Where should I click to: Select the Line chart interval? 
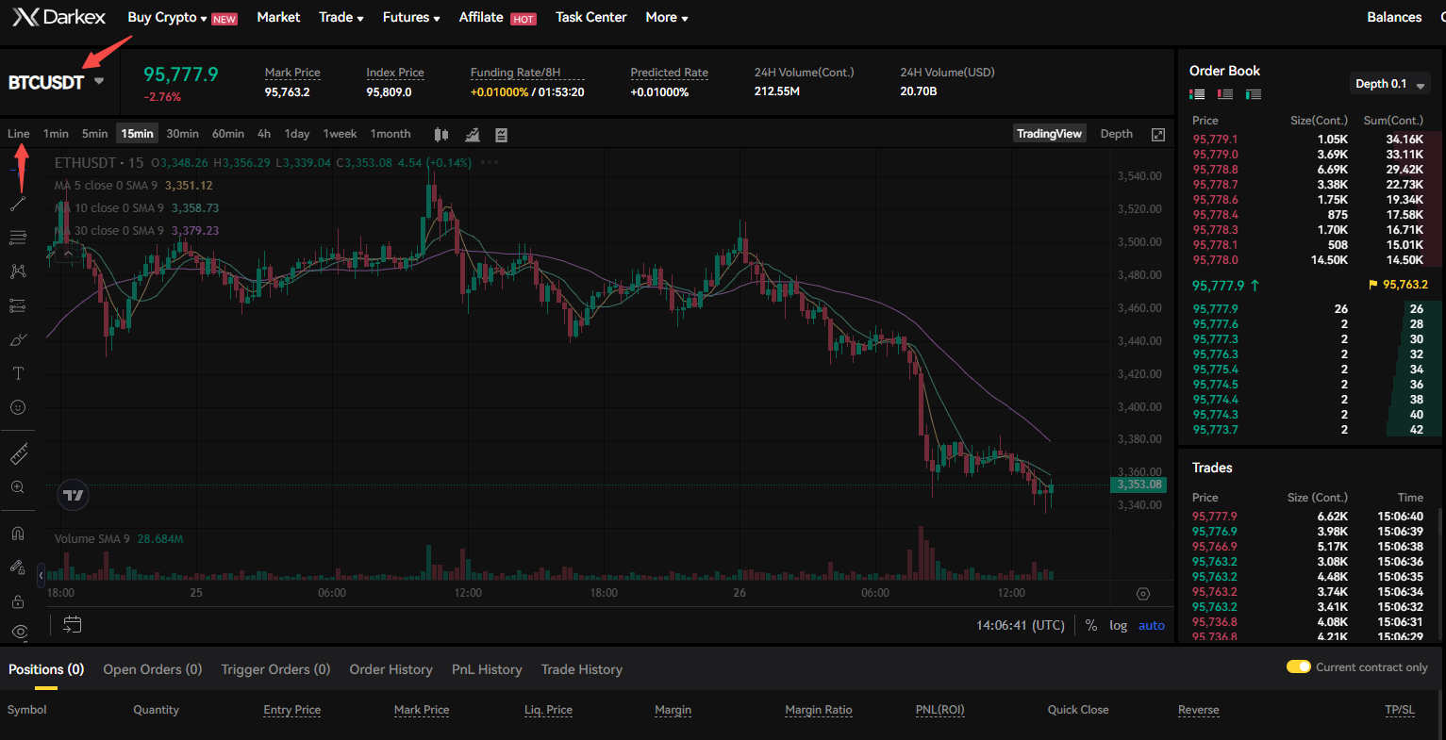pyautogui.click(x=19, y=134)
